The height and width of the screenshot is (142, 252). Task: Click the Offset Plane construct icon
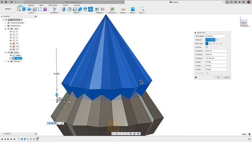112,9
